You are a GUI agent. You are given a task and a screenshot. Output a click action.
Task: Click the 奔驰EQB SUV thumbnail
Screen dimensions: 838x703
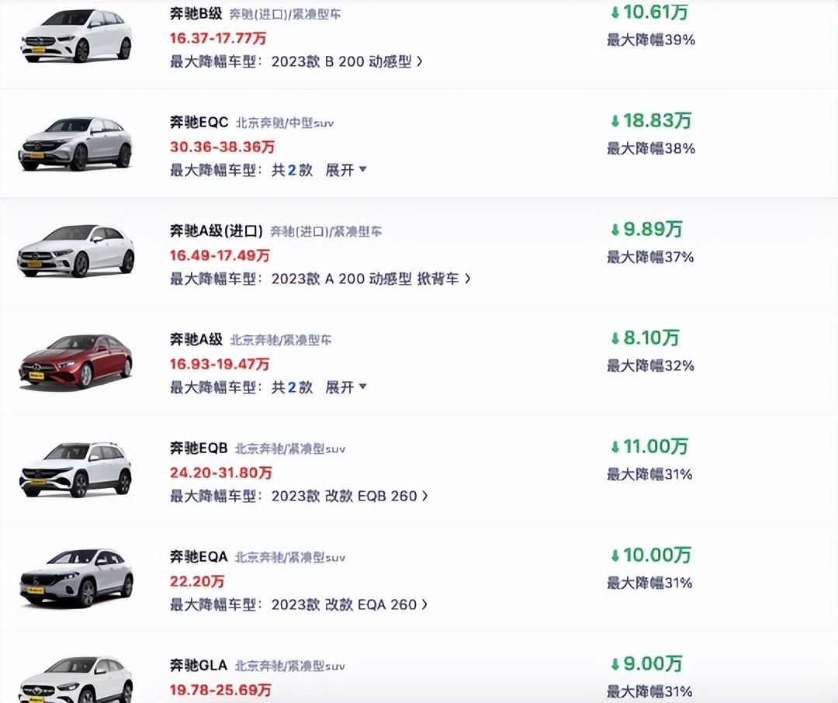click(75, 469)
